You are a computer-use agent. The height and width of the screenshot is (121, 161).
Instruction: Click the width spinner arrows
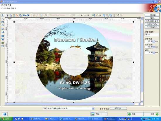154,52
